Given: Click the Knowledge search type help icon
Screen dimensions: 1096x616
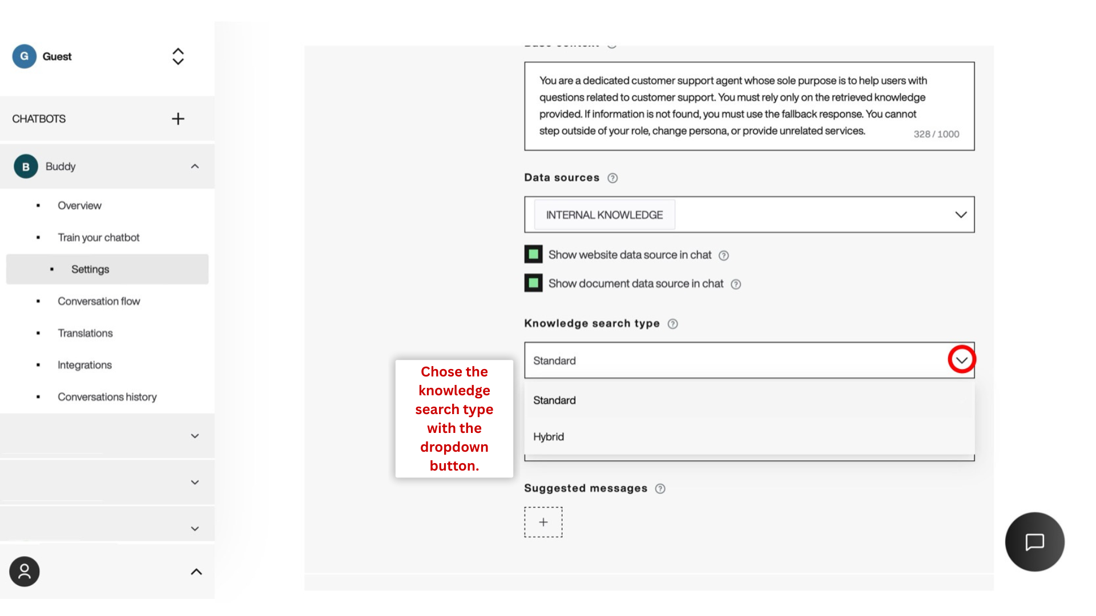Looking at the screenshot, I should [673, 324].
